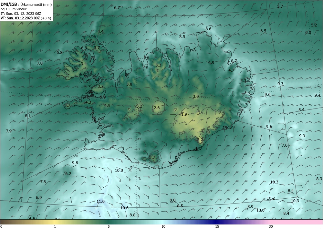Select the 8.3 value label
This screenshot has height=229, width=323.
click(x=319, y=179)
